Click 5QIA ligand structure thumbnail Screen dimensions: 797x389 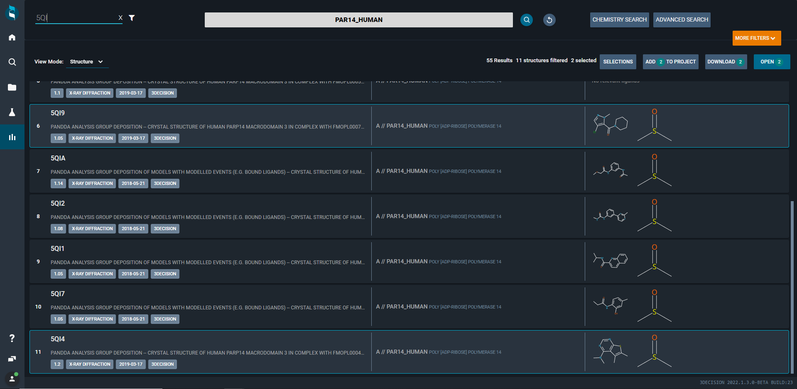pos(611,170)
